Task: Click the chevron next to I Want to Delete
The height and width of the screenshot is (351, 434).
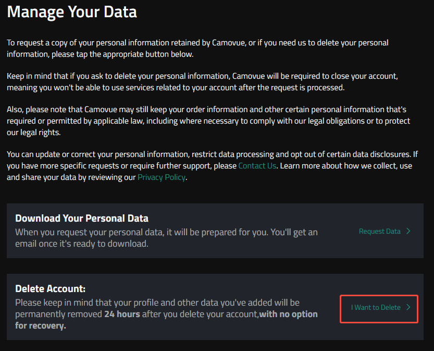Action: coord(408,307)
